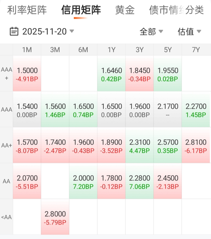Tap the AA 6M cell showing 2.0000
This screenshot has height=239, width=211.
coord(83,182)
